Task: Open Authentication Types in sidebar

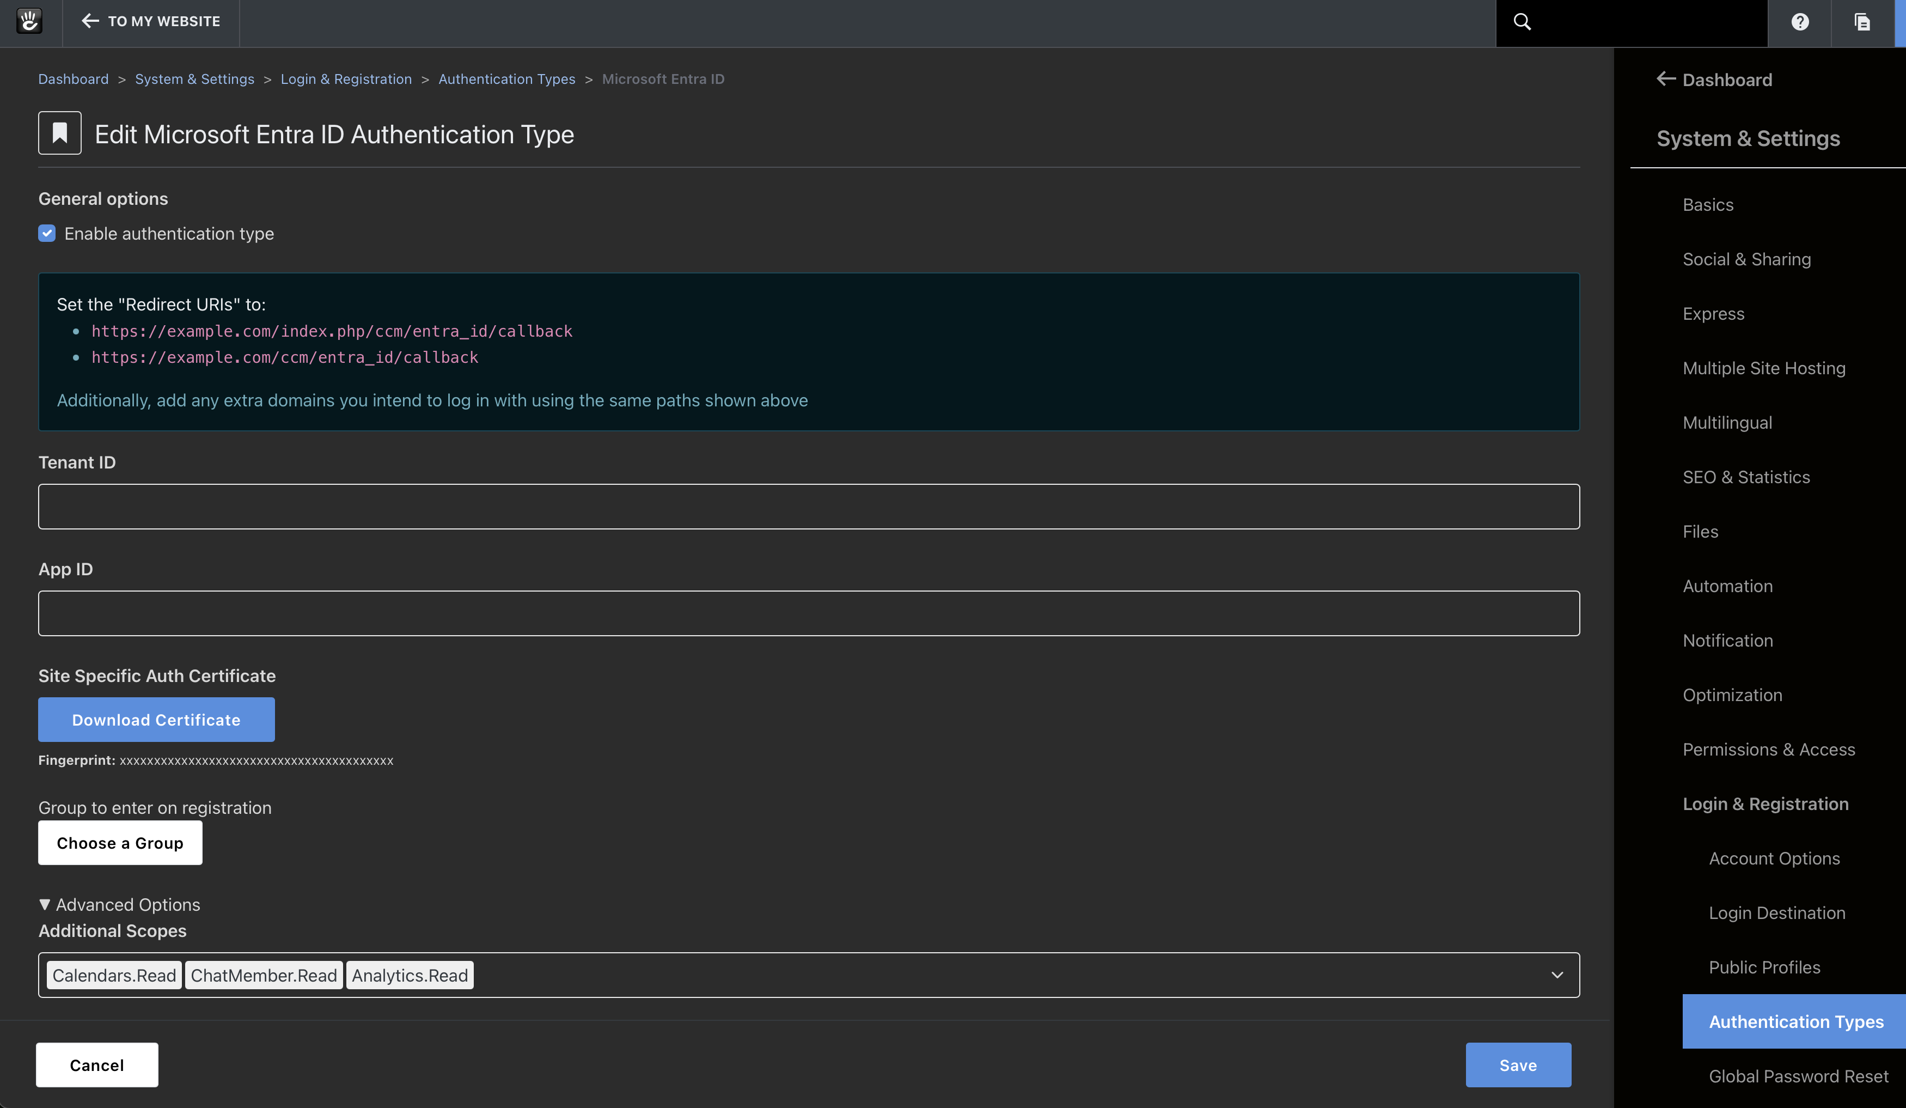Action: tap(1795, 1021)
